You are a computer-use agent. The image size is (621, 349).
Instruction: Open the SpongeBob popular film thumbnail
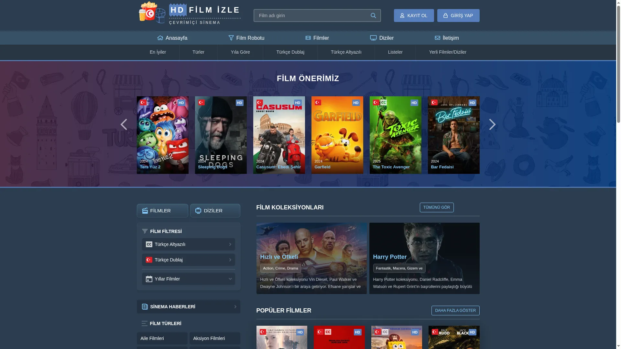pyautogui.click(x=397, y=337)
